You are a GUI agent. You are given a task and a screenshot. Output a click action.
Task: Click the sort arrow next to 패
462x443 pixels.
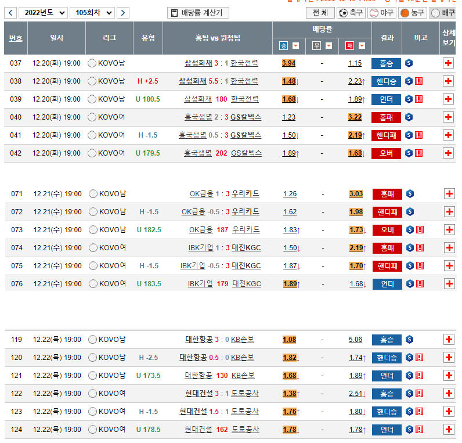click(x=361, y=46)
